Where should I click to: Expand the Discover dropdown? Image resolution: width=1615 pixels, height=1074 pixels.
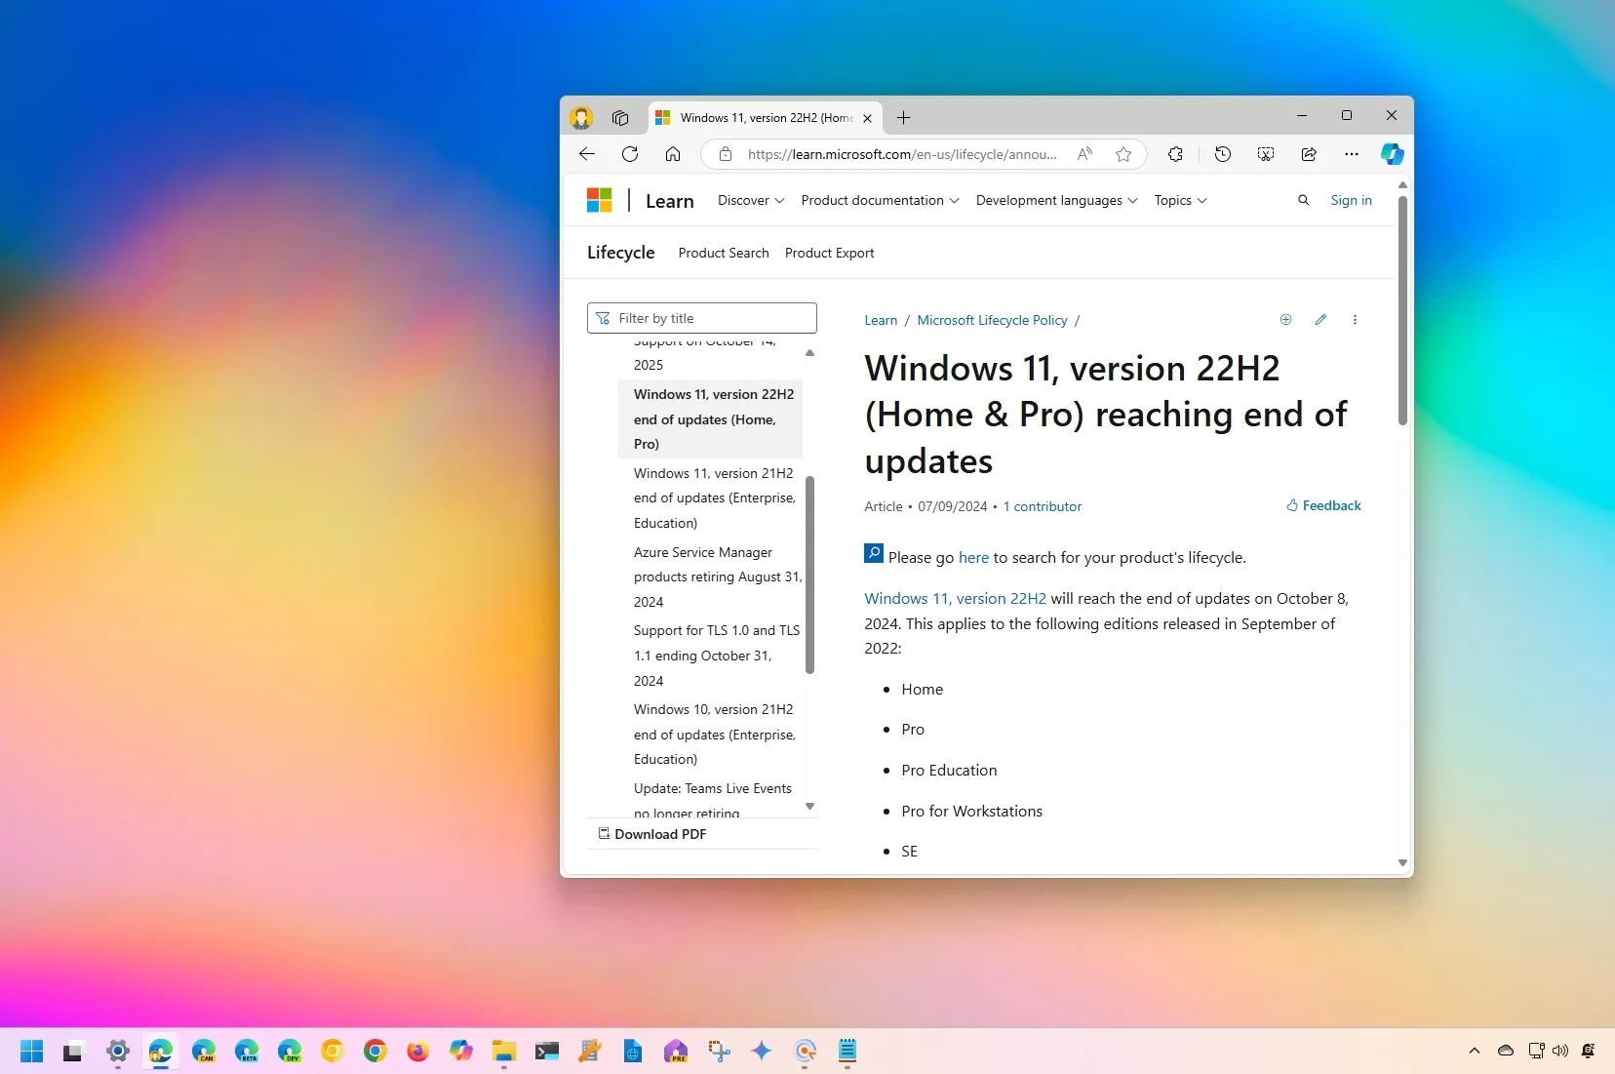[x=751, y=200]
